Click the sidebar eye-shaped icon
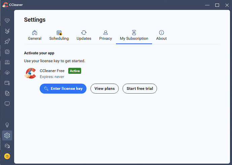Screen dimensions: 232x165 click(x=7, y=73)
